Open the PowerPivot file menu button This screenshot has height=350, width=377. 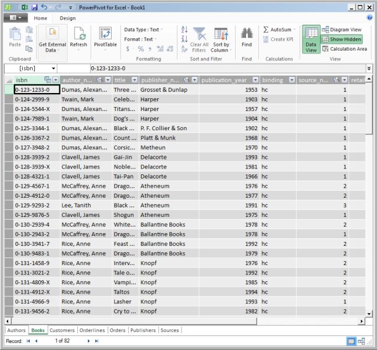click(x=15, y=18)
